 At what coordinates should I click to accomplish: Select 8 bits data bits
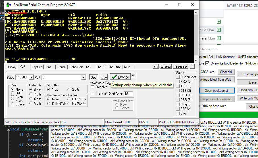tap(31, 90)
